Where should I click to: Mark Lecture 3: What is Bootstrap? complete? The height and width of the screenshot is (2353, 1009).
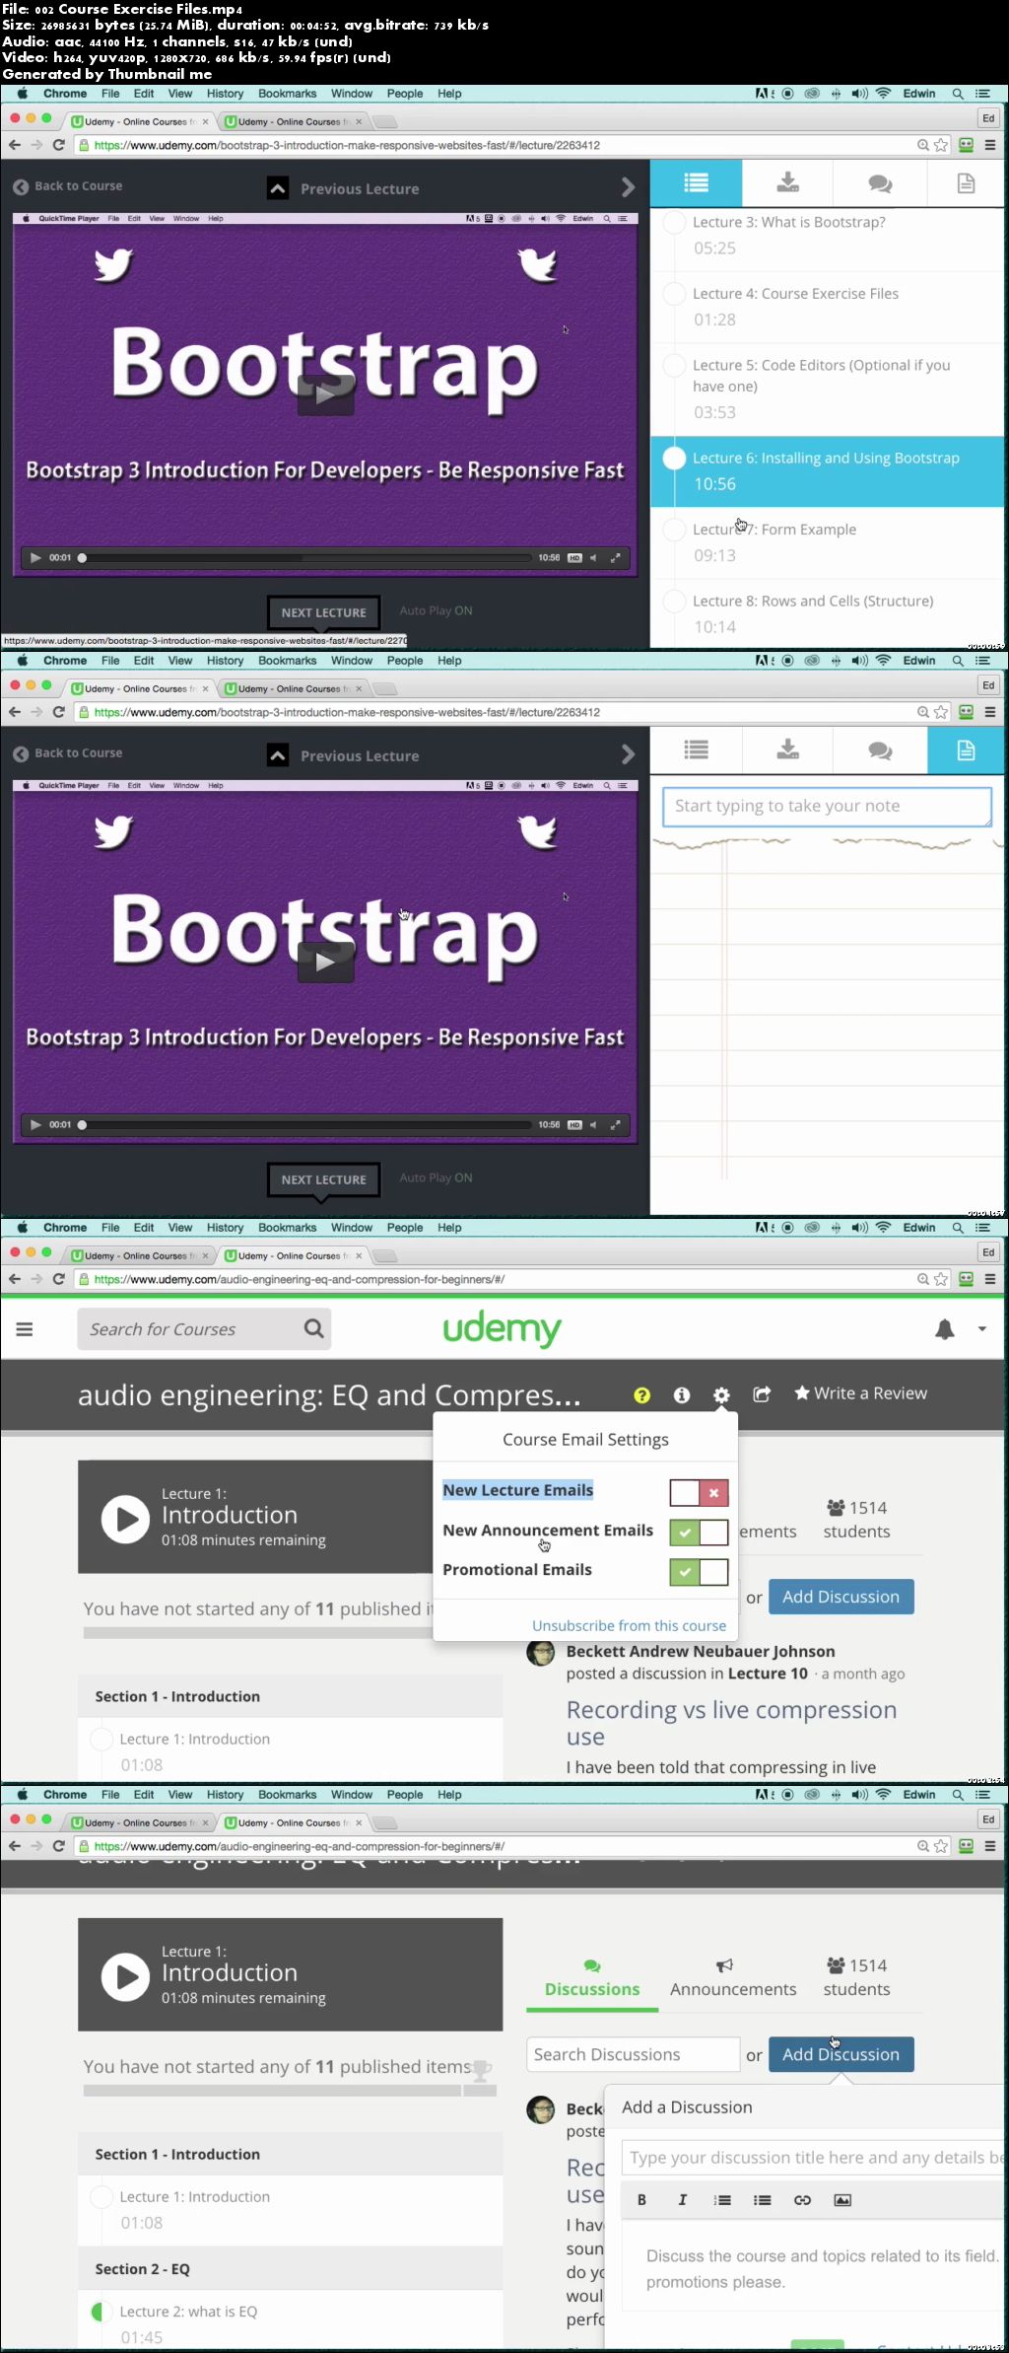click(674, 222)
